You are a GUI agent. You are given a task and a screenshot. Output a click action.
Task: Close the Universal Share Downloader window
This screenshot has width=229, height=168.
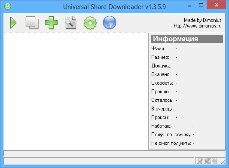(x=216, y=5)
